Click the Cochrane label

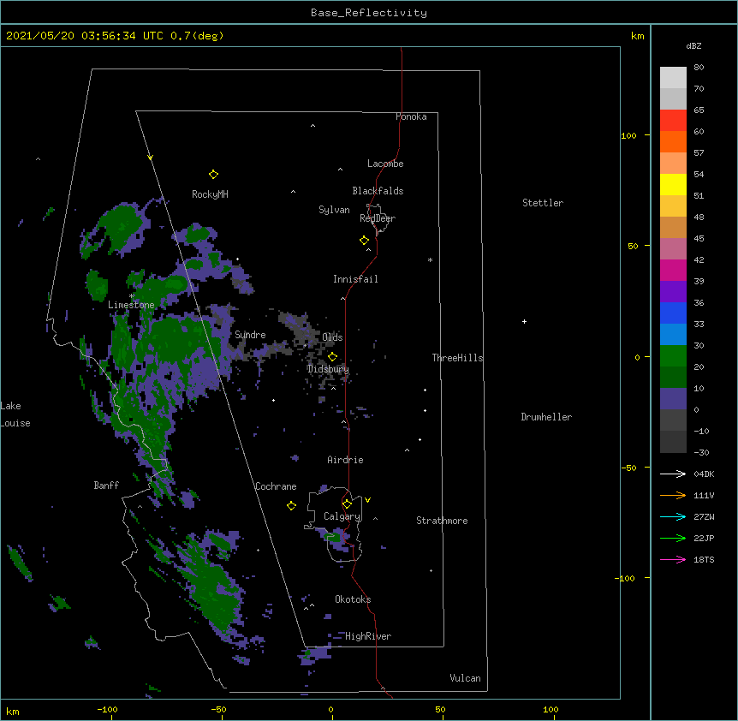tap(276, 486)
